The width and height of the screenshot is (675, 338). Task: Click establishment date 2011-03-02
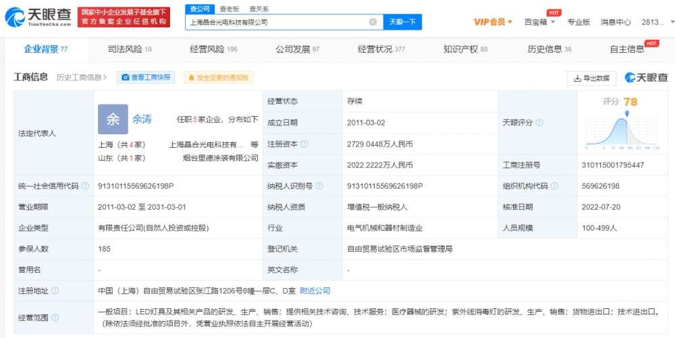pyautogui.click(x=366, y=123)
